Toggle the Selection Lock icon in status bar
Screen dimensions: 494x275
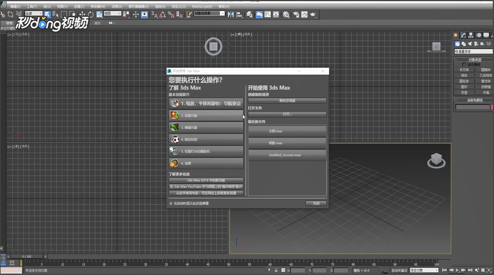(x=276, y=270)
